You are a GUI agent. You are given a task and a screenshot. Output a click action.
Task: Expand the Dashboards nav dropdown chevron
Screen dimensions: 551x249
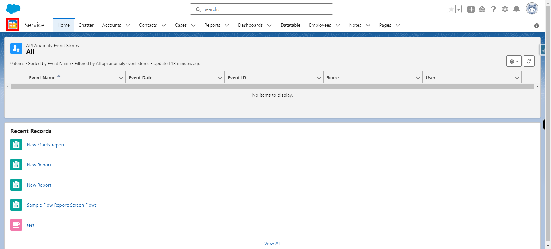269,25
